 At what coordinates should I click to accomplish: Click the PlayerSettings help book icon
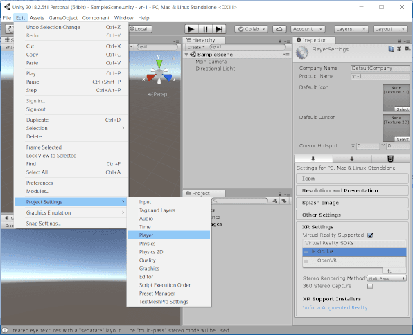point(391,48)
